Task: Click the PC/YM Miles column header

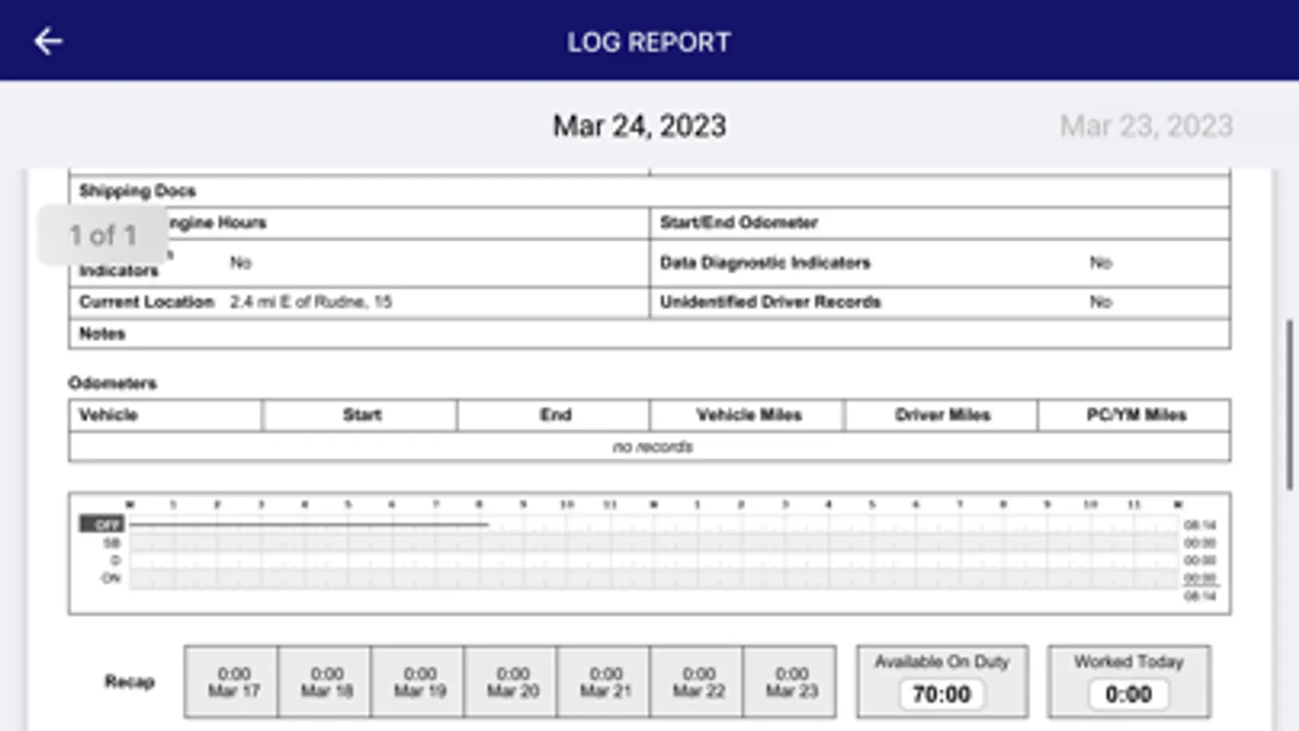Action: pos(1135,415)
